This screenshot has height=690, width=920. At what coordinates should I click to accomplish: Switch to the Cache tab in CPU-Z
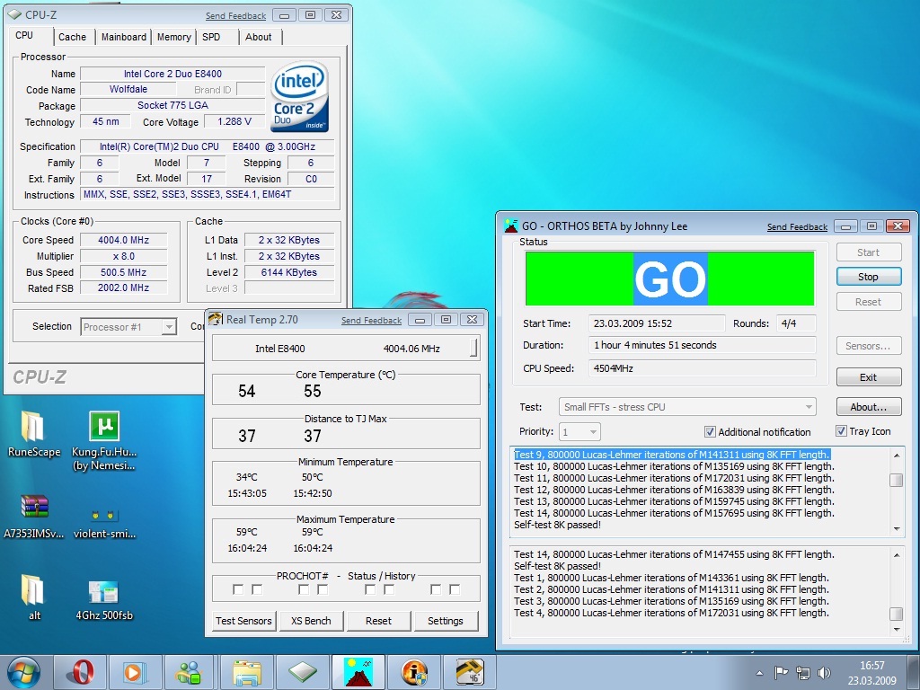point(72,37)
